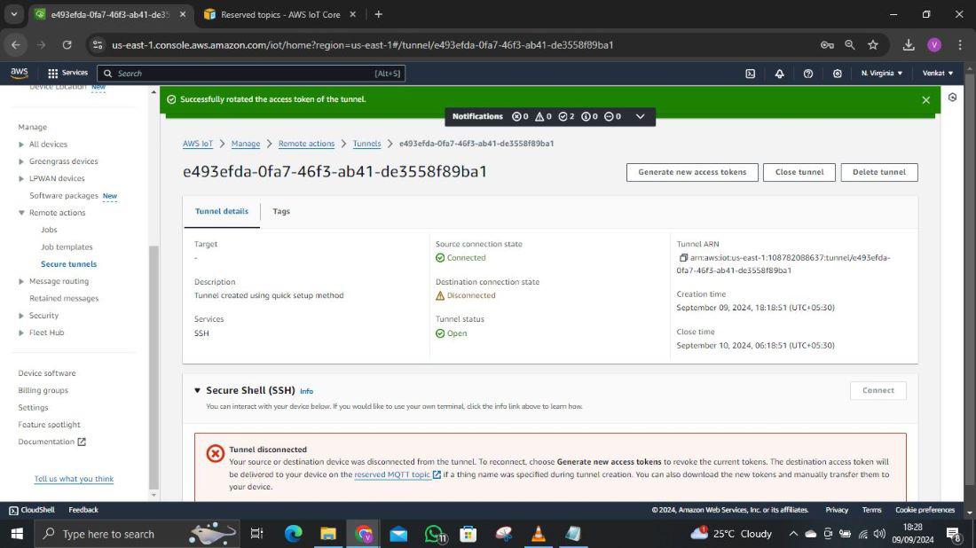Click the Delete tunnel button

coord(879,172)
